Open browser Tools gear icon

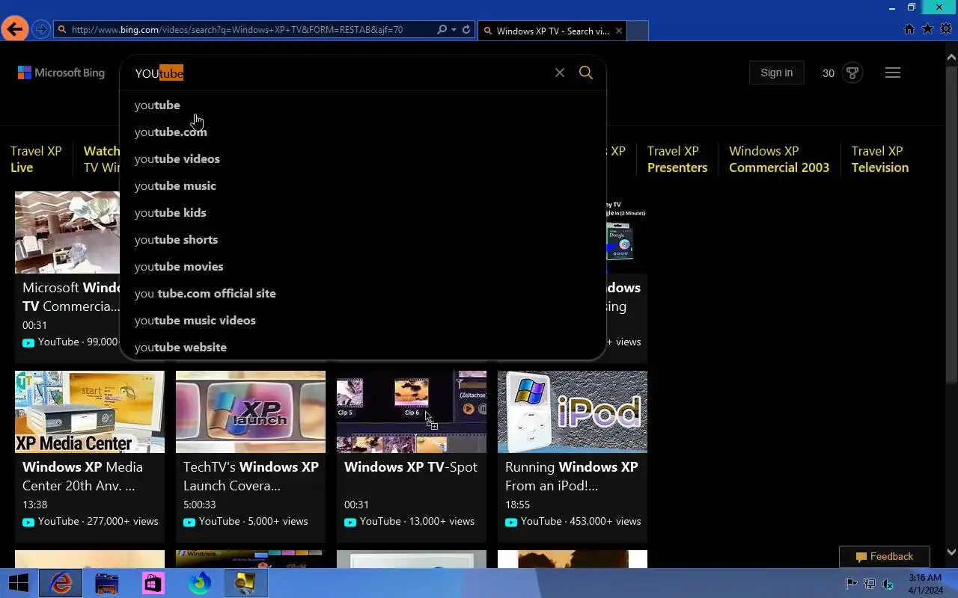pos(946,29)
